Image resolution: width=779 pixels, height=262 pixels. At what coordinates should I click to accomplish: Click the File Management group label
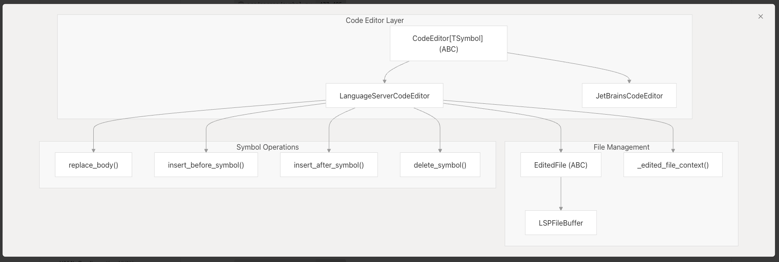[621, 147]
